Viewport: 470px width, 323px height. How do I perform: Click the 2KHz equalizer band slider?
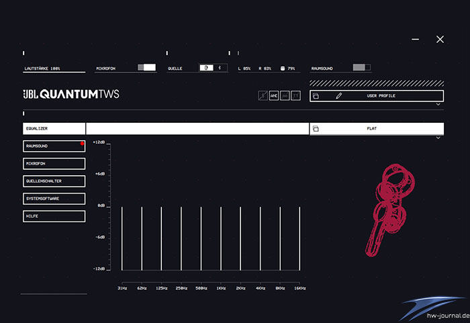(240, 238)
